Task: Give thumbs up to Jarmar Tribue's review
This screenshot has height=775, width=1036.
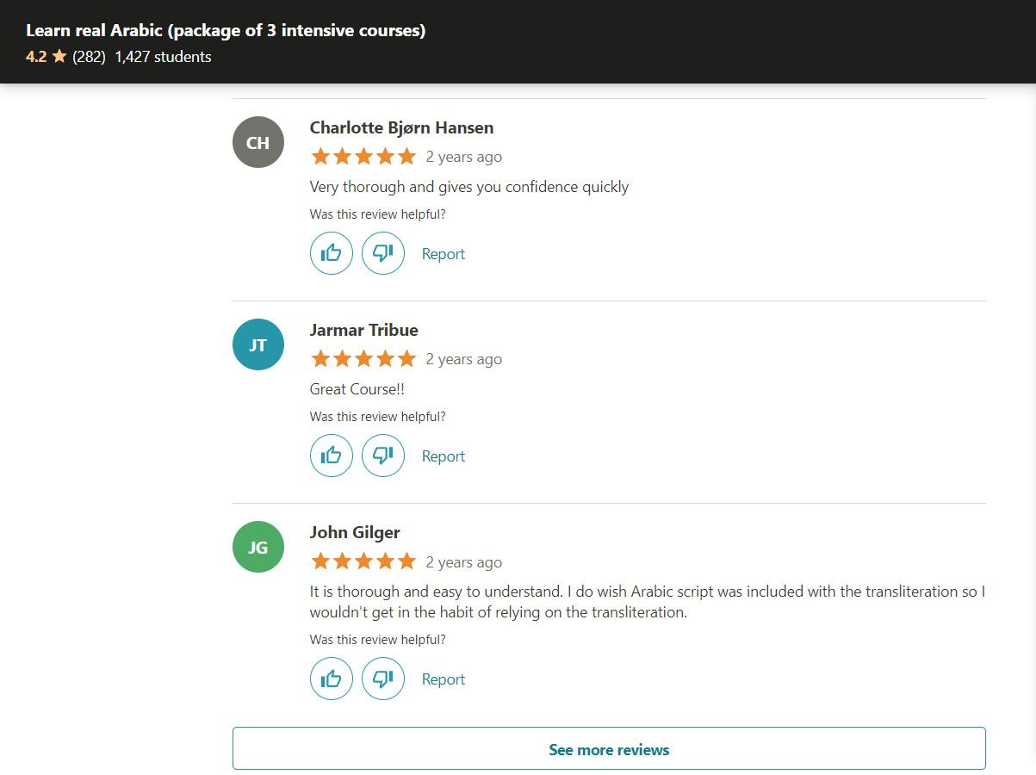Action: [332, 456]
